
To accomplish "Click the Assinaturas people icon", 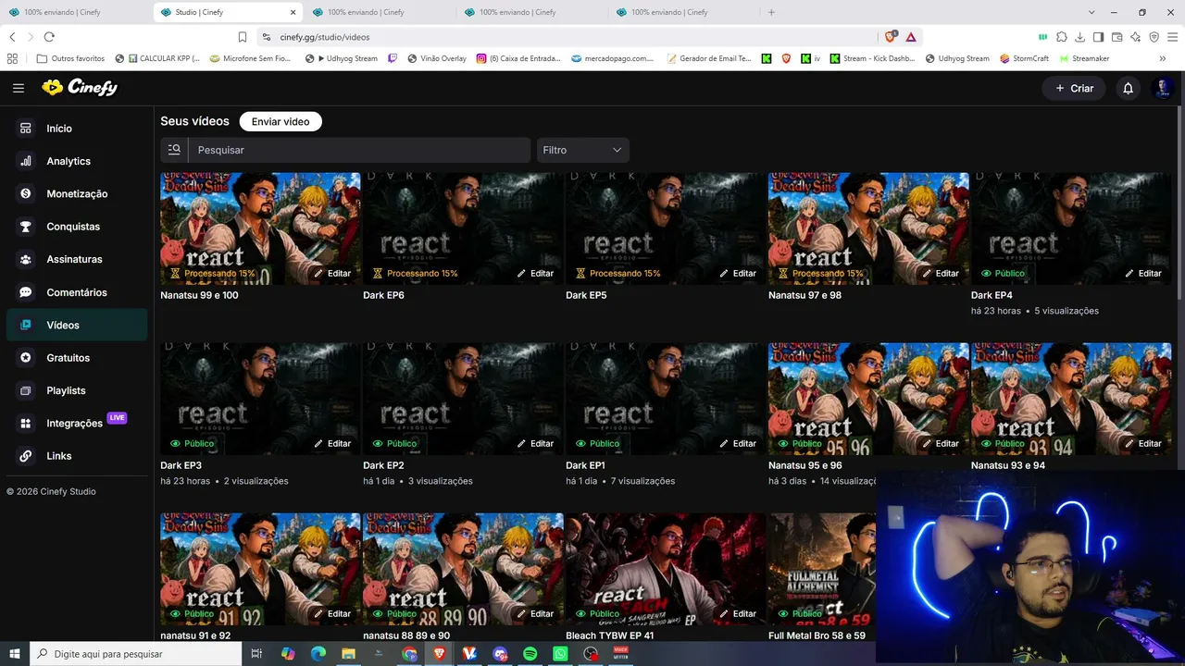I will tap(26, 260).
